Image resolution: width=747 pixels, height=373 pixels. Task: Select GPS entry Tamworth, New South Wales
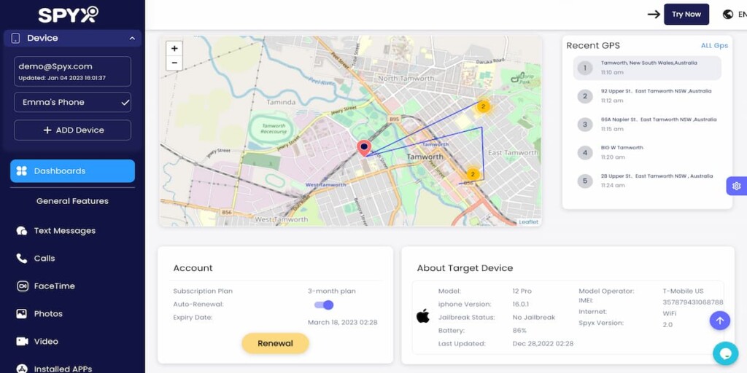(x=647, y=68)
